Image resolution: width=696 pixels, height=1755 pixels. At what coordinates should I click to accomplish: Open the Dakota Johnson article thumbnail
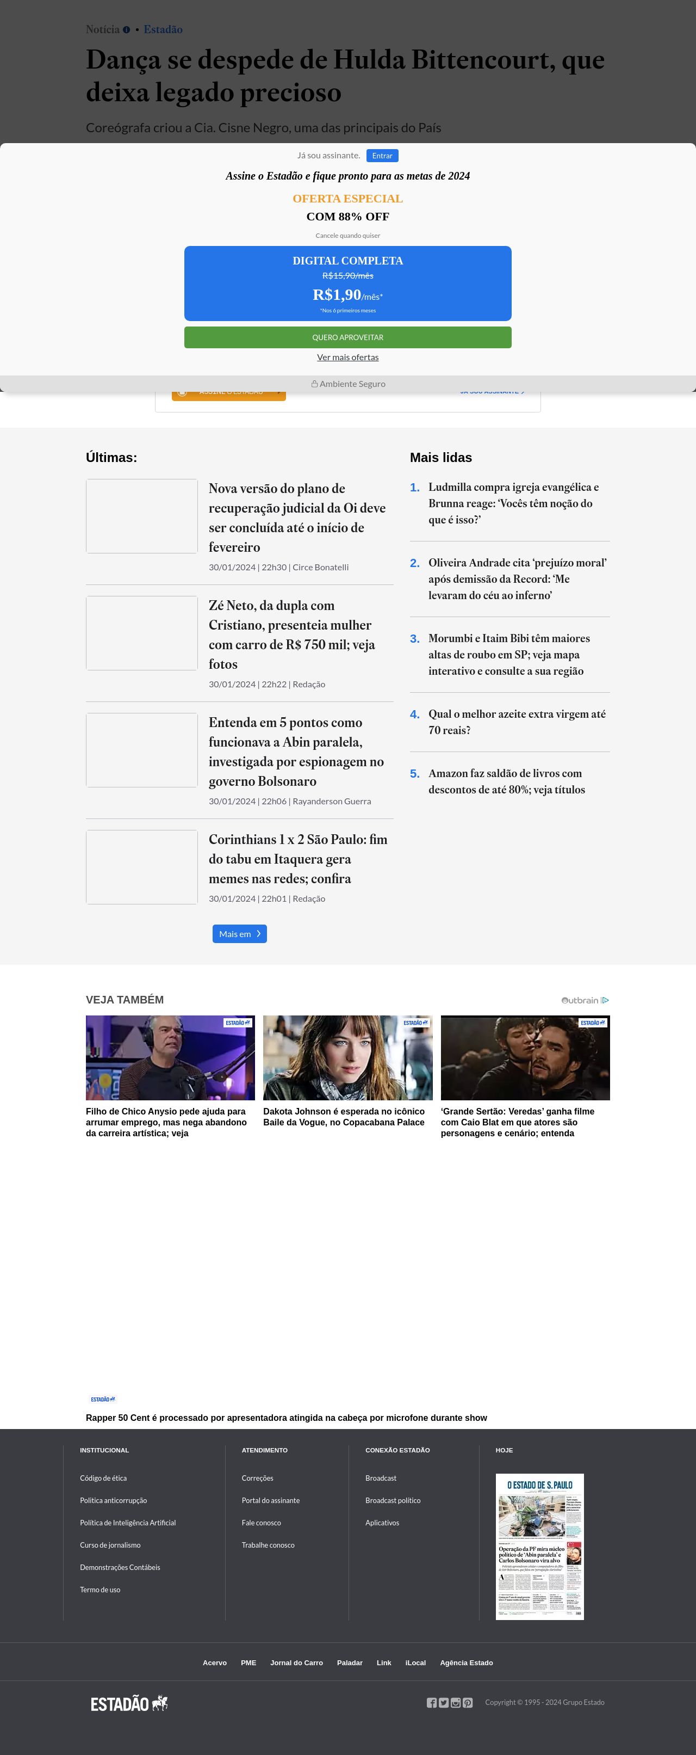pyautogui.click(x=347, y=1057)
